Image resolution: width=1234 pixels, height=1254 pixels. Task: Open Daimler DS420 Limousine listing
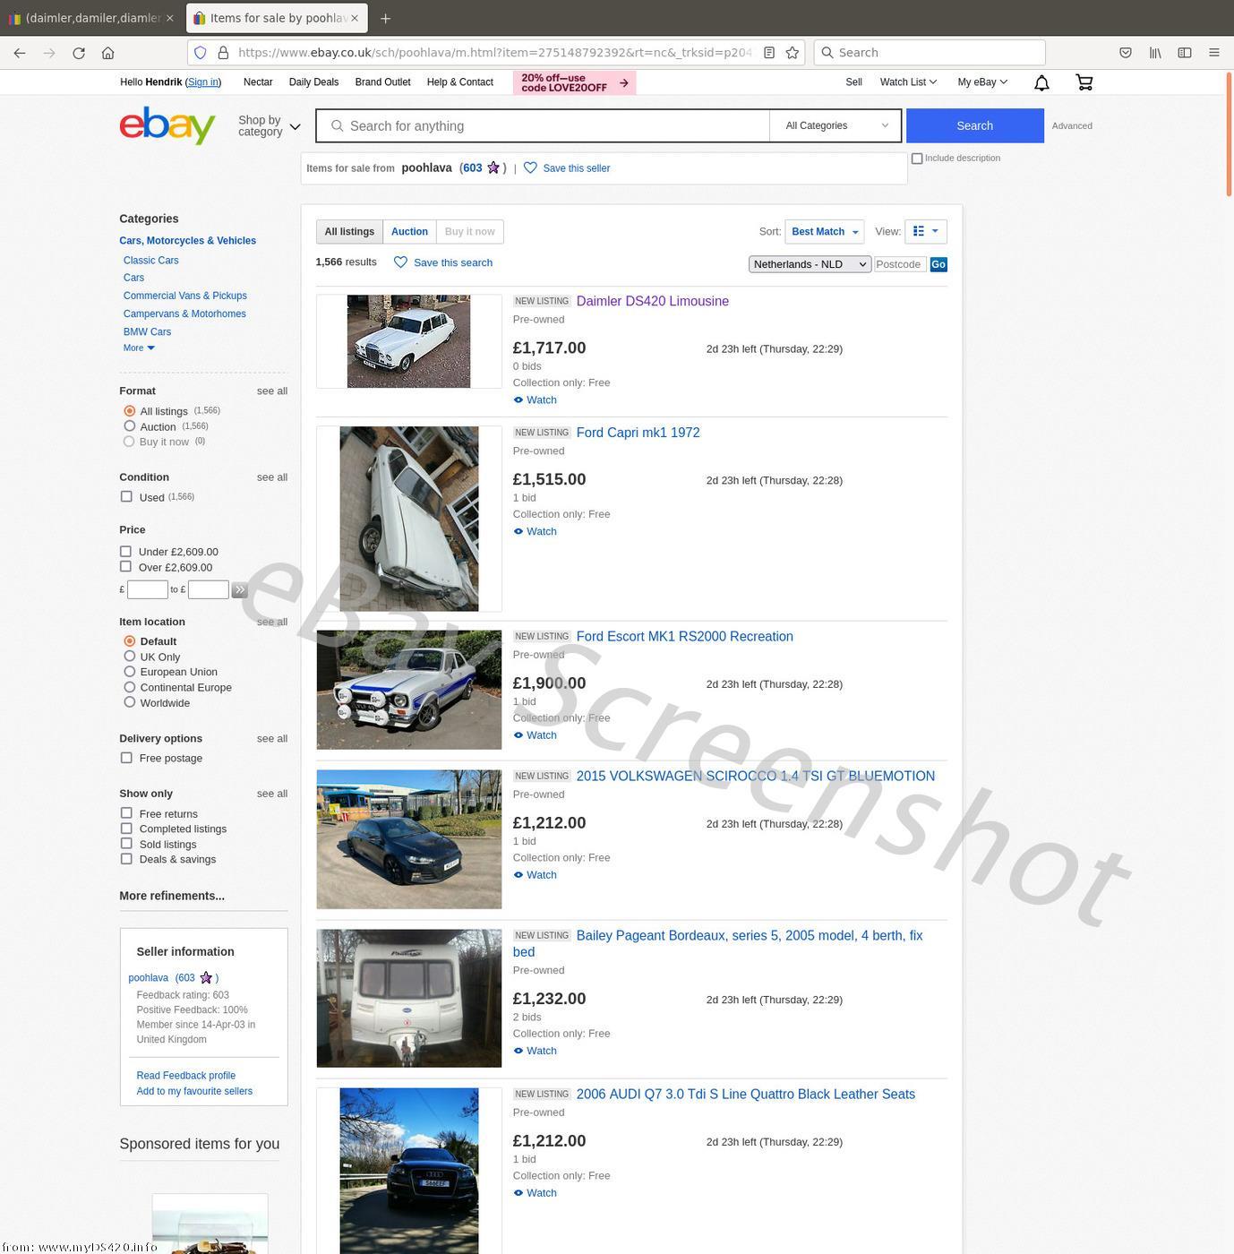pos(652,302)
